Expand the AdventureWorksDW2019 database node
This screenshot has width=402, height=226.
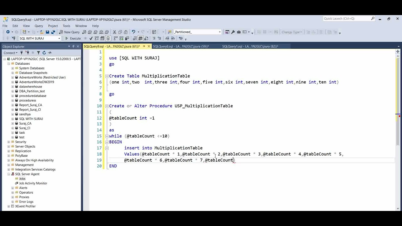(x=13, y=82)
